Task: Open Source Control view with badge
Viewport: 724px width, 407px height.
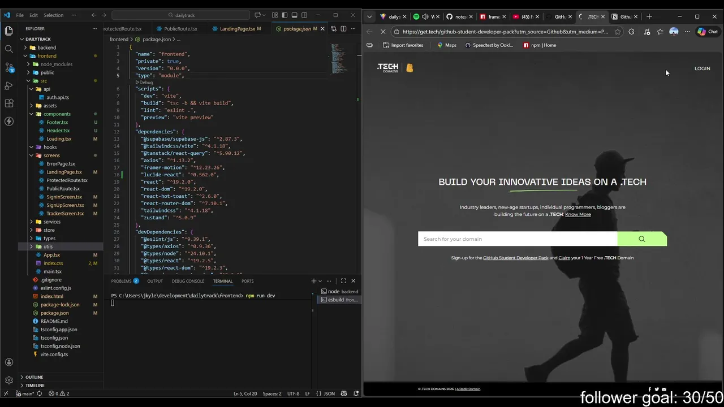Action: point(9,67)
